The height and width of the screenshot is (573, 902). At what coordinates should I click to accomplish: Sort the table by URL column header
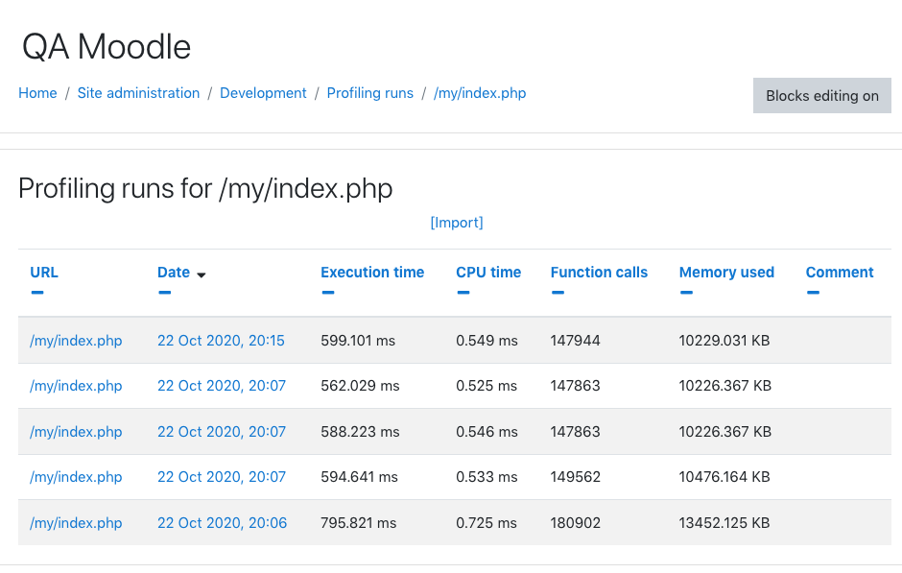44,273
